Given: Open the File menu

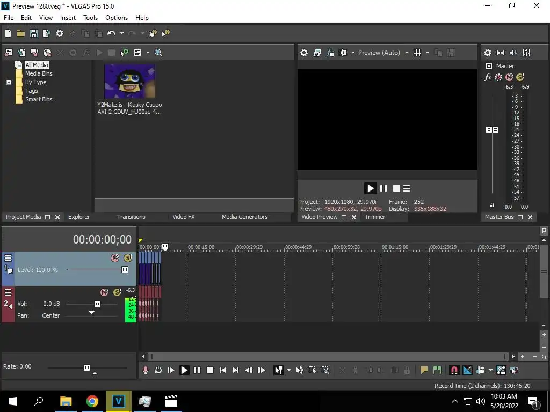Looking at the screenshot, I should point(9,18).
